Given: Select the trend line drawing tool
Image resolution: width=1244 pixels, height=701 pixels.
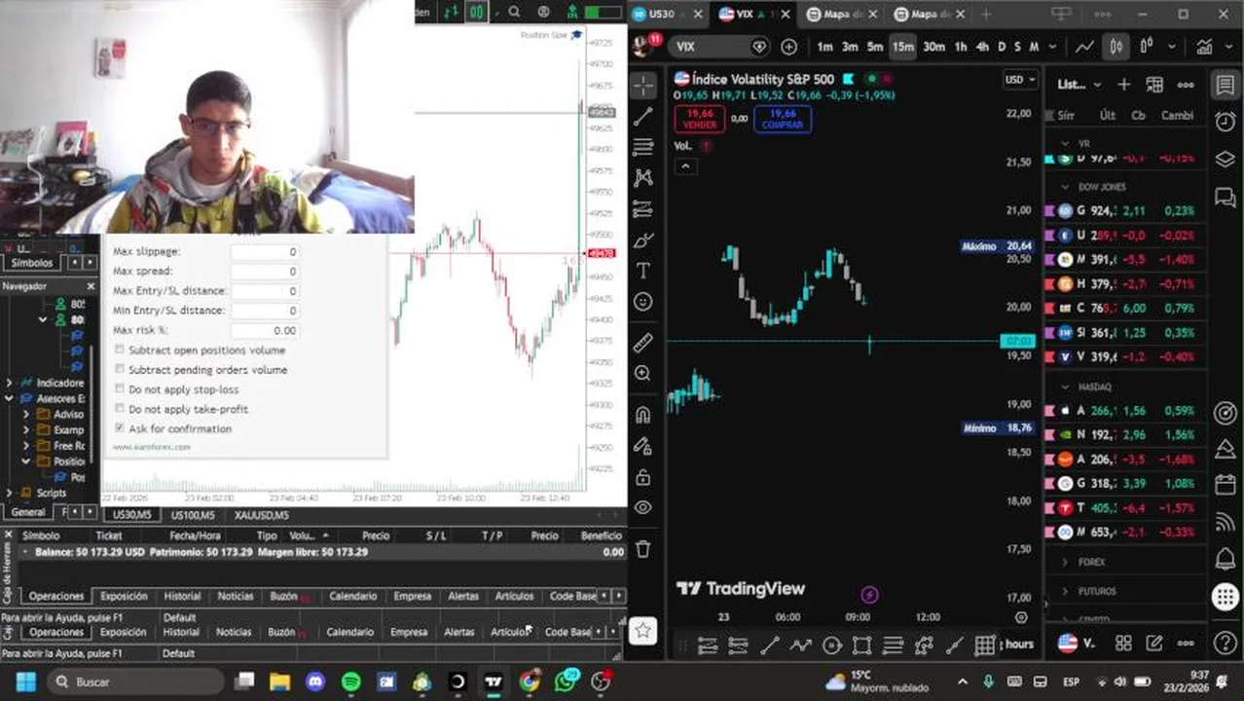Looking at the screenshot, I should [643, 117].
